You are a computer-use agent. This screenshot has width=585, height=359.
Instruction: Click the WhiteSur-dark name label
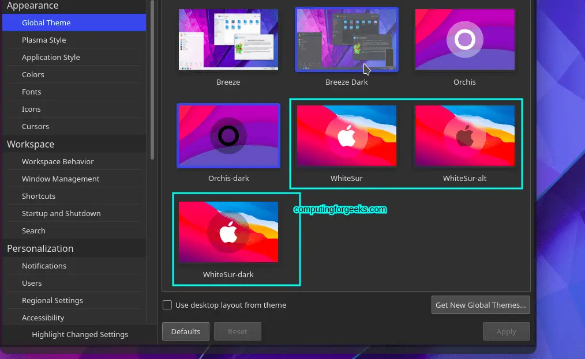coord(228,274)
